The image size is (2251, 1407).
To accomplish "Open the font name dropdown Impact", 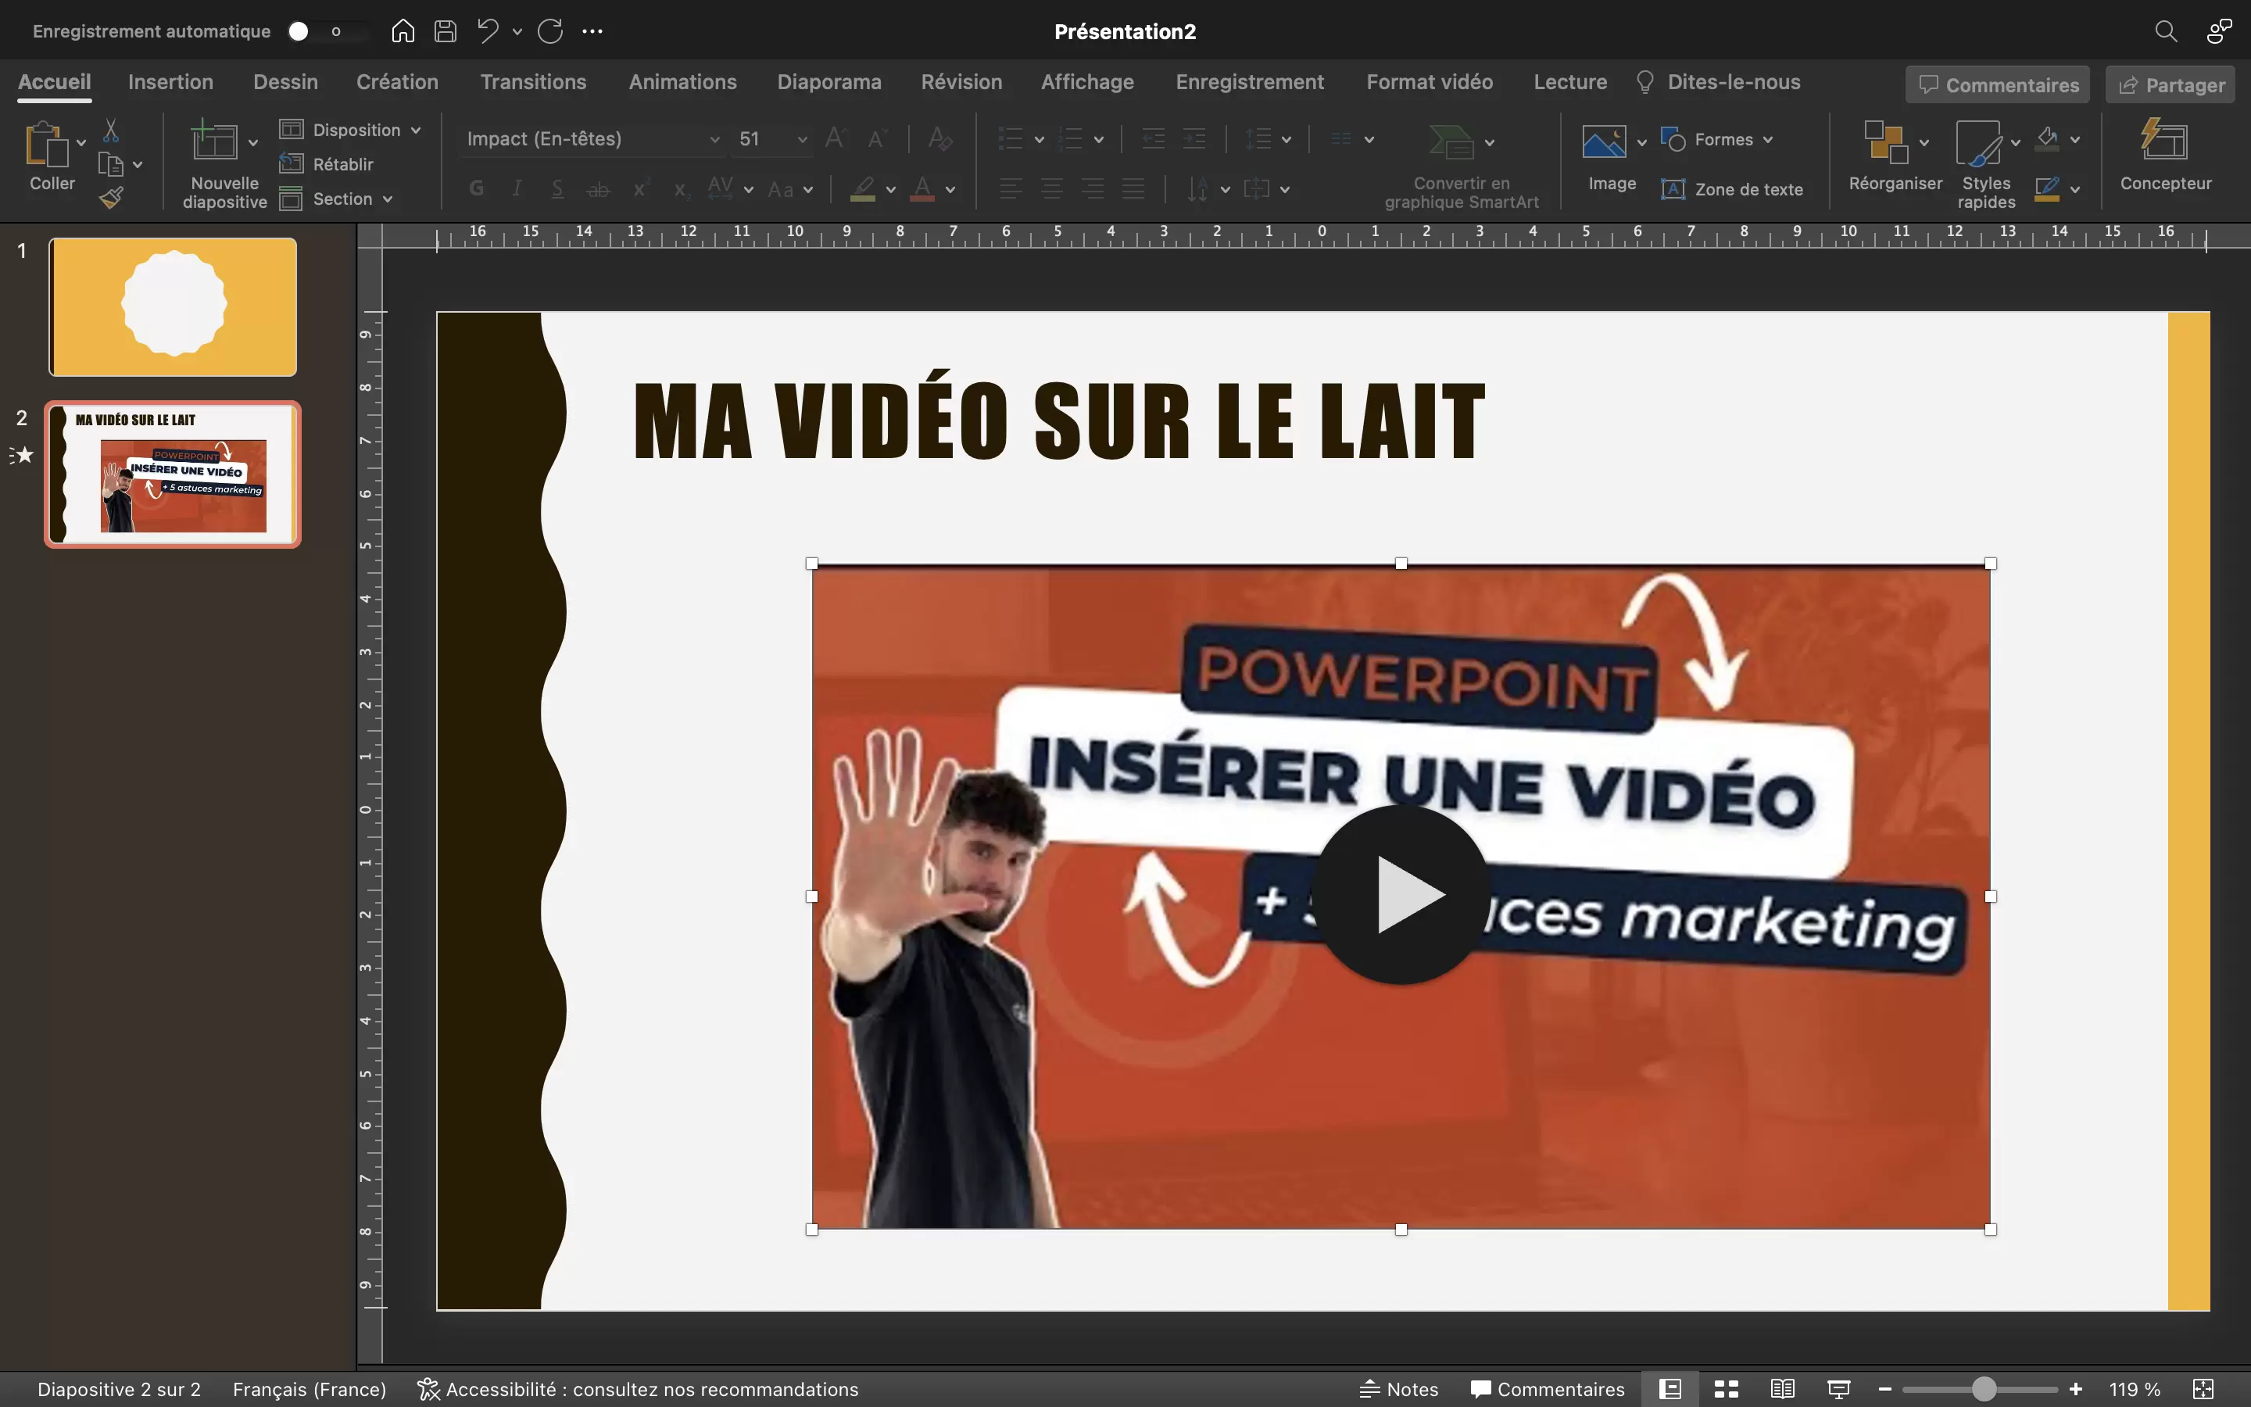I will [x=714, y=140].
